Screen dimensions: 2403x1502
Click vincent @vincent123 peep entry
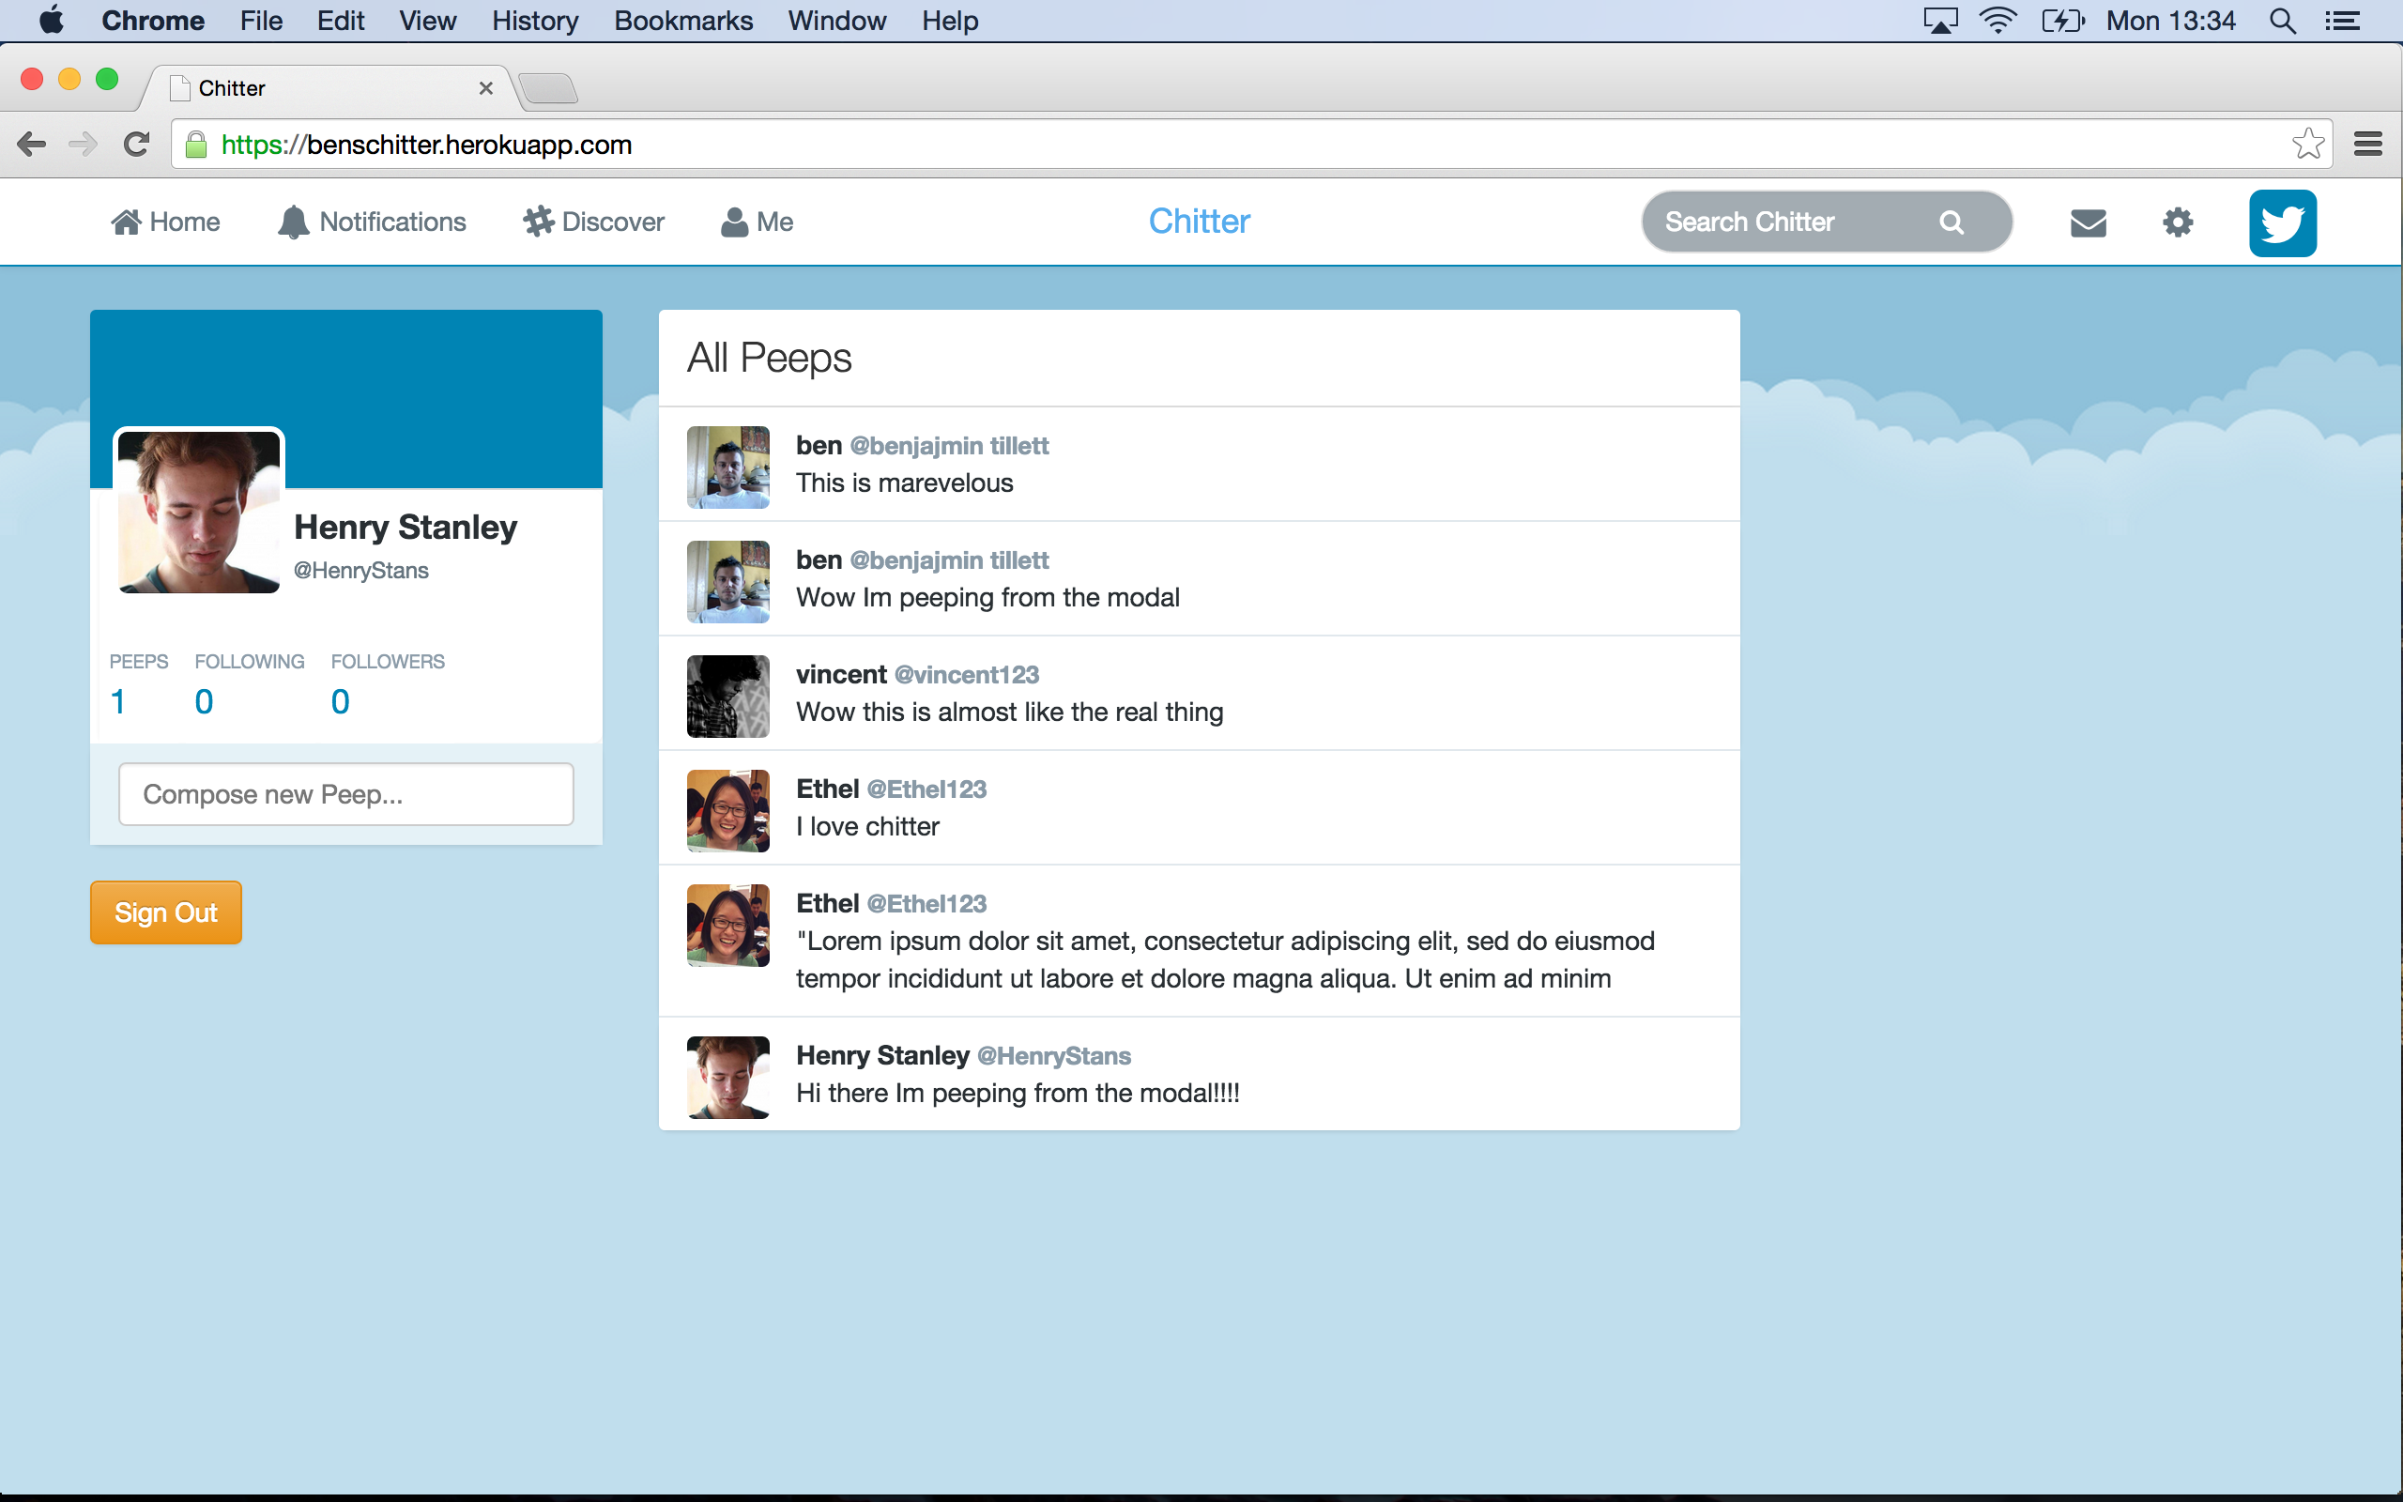(1199, 692)
